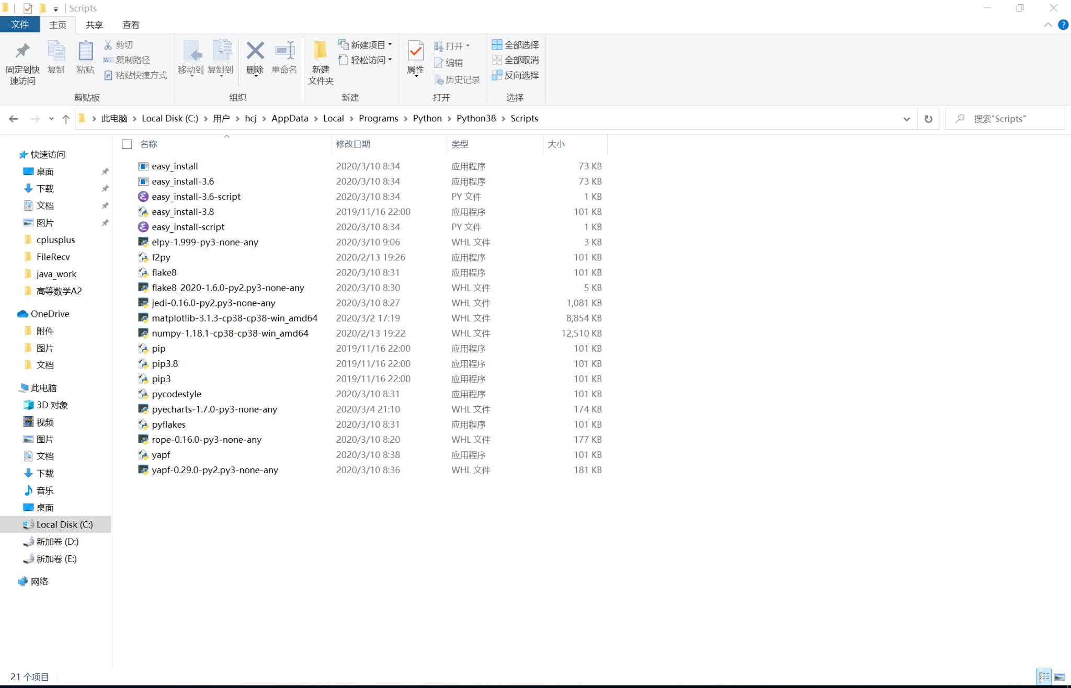This screenshot has width=1071, height=688.
Task: Expand the address bar history dropdown
Action: 906,119
